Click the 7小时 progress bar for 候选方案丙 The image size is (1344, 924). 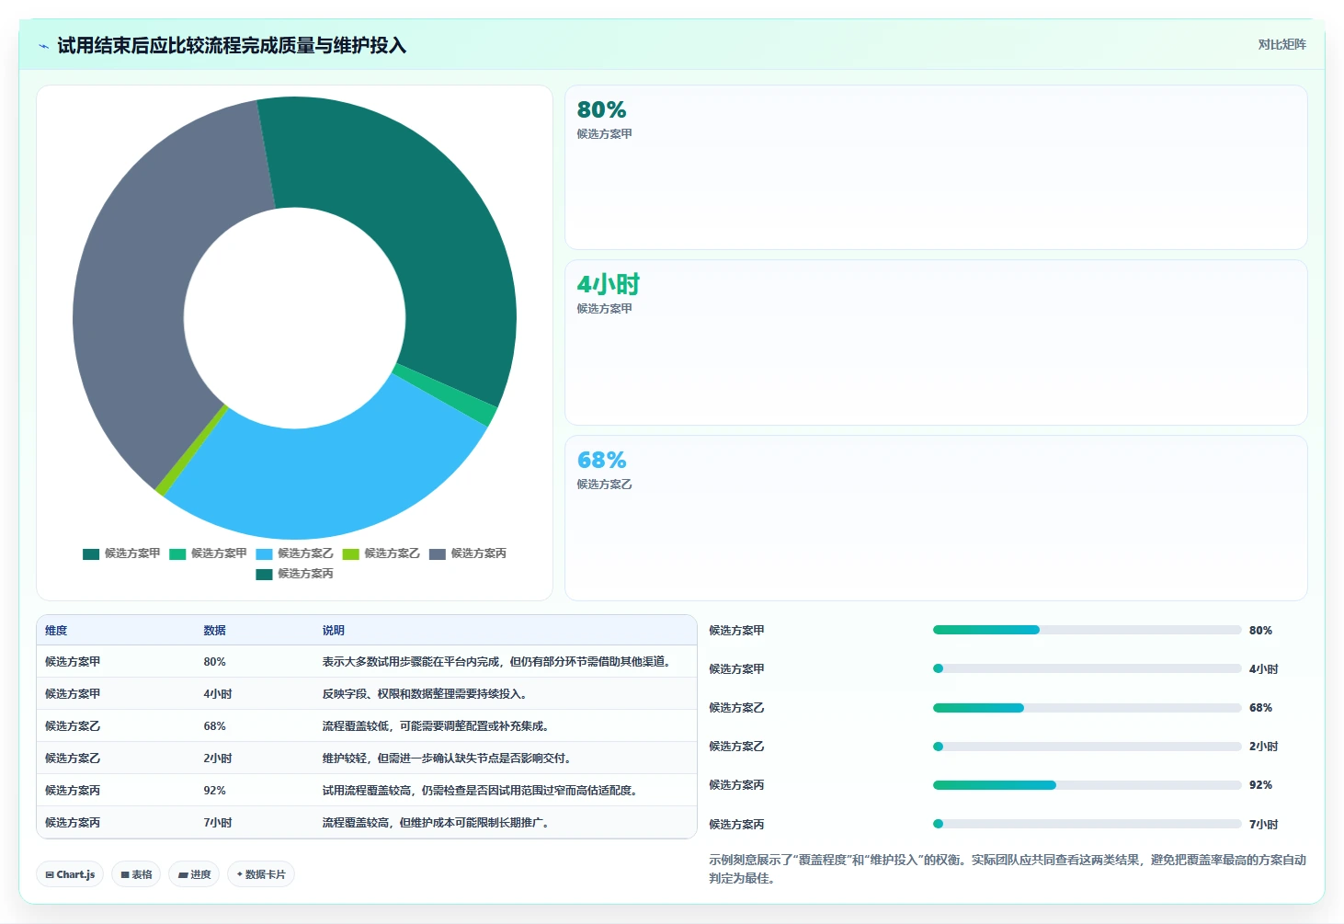click(1087, 824)
